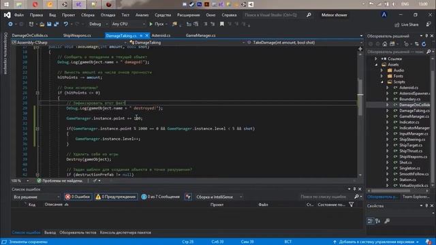Click Sync with Active Document icon
436x245 pixels.
pos(416,44)
